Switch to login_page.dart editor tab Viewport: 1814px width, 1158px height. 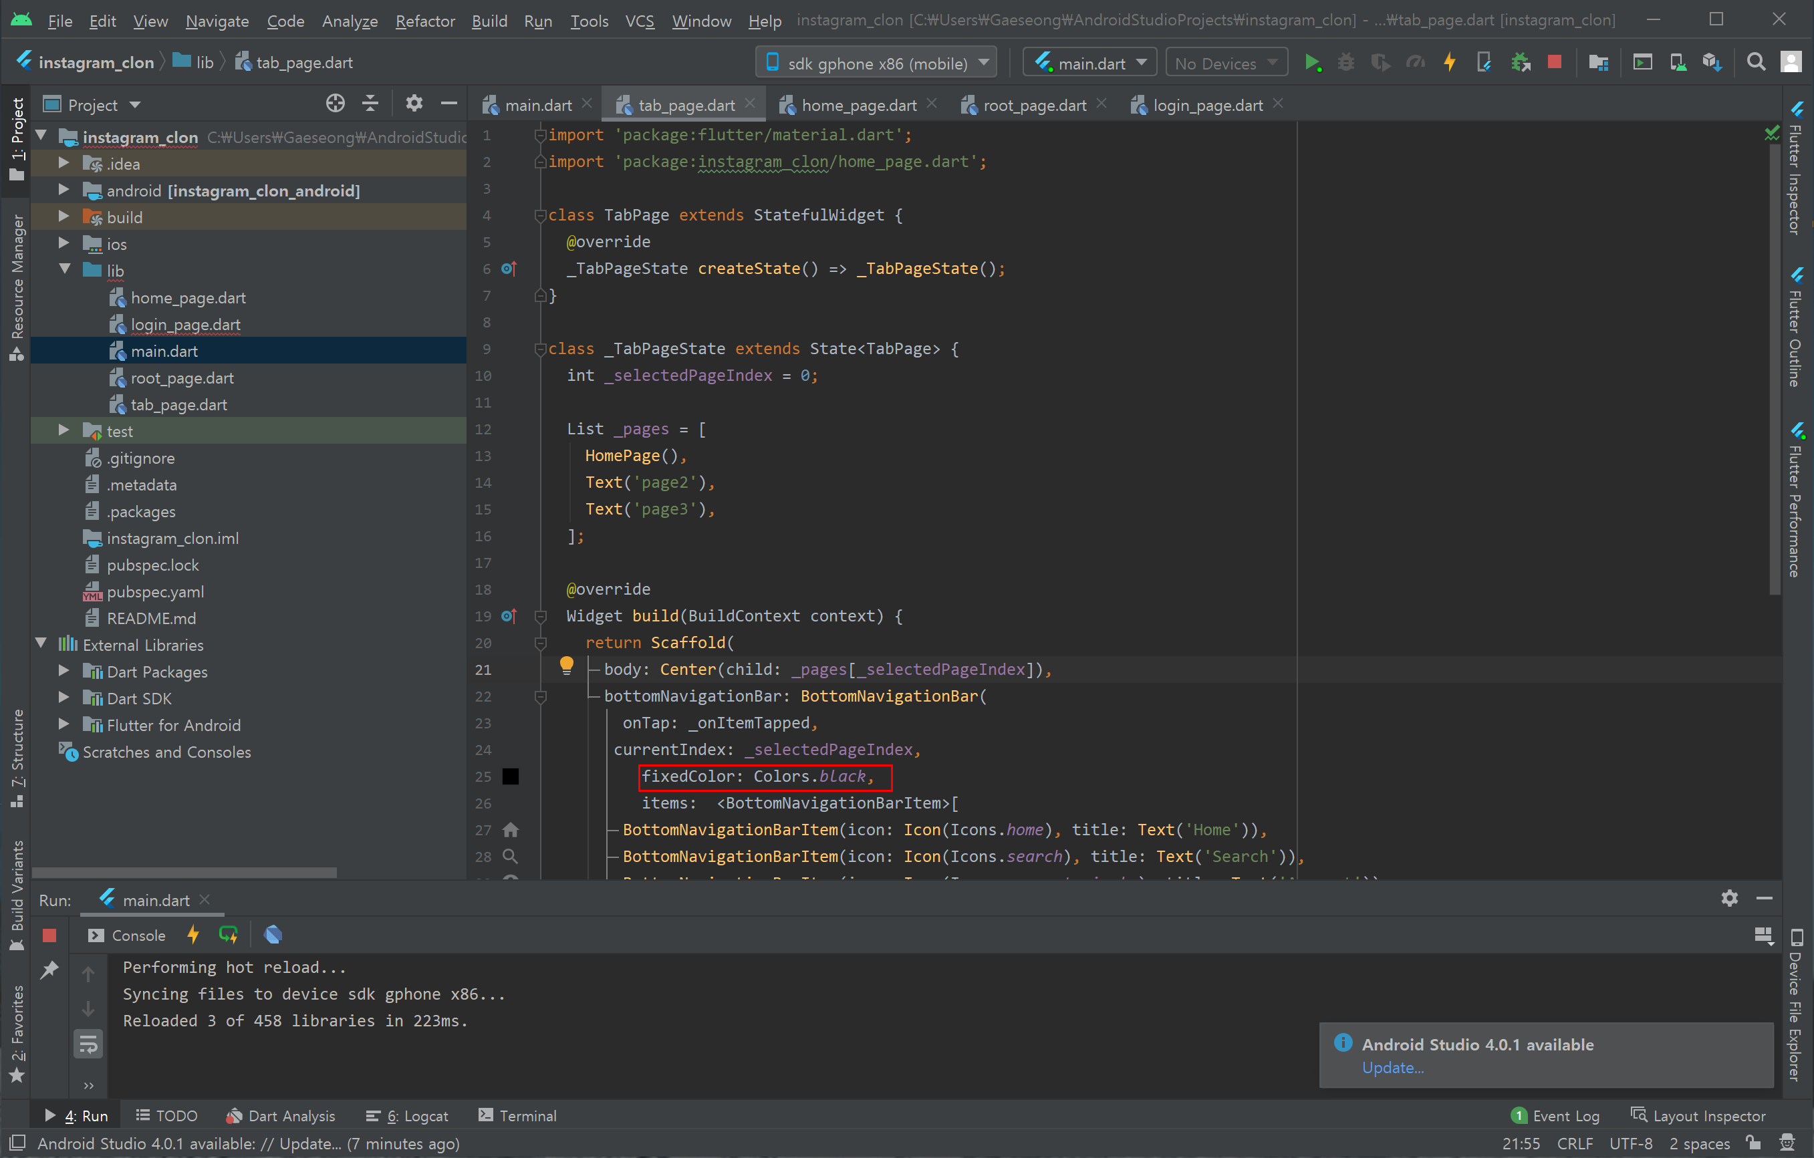(x=1208, y=105)
